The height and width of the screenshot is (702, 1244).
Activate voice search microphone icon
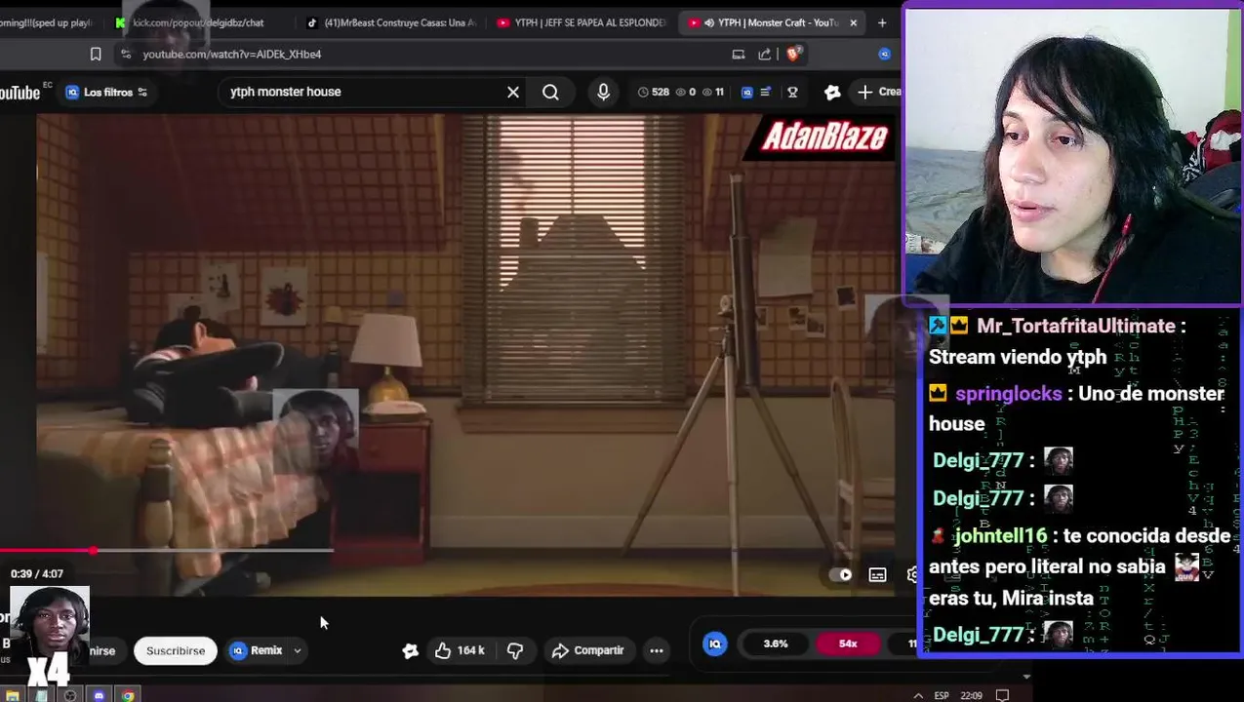(x=603, y=92)
